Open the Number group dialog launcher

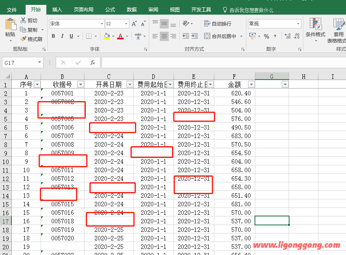[x=300, y=50]
